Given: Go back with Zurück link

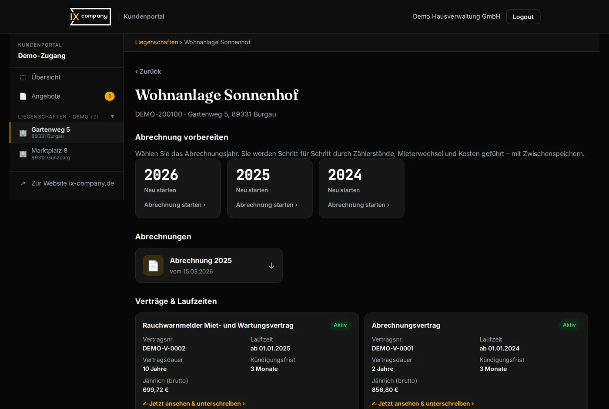Looking at the screenshot, I should [148, 71].
